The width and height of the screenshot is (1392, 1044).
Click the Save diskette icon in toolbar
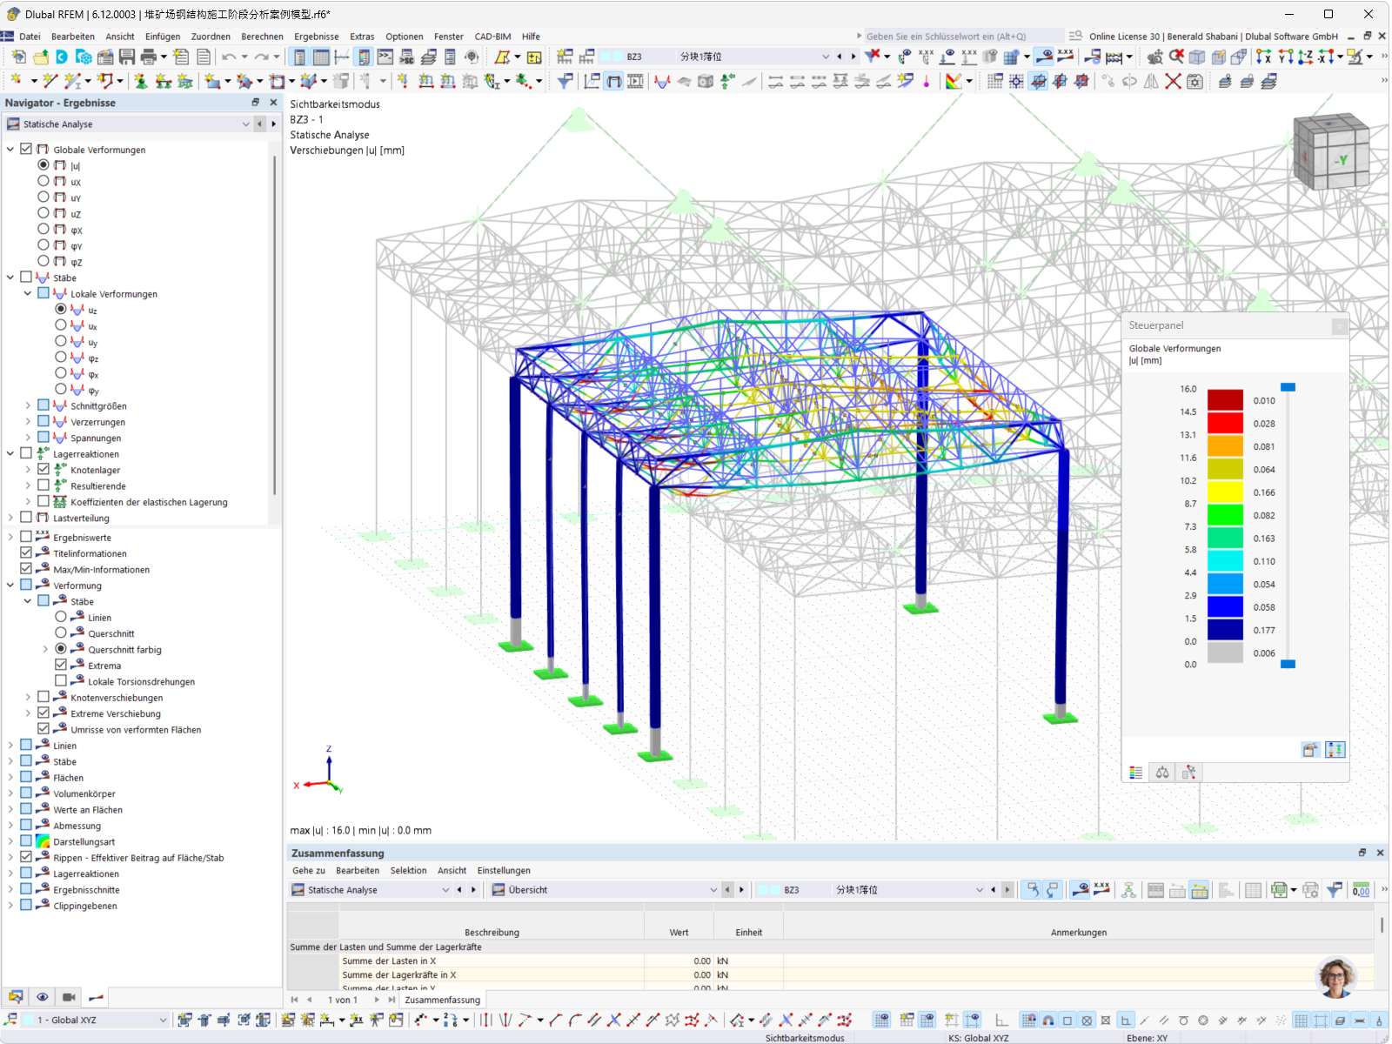[127, 57]
